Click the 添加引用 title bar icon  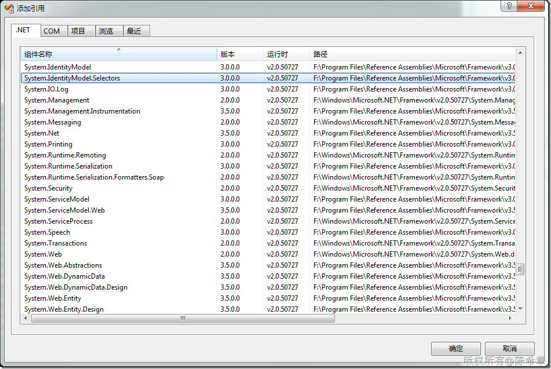[x=9, y=8]
